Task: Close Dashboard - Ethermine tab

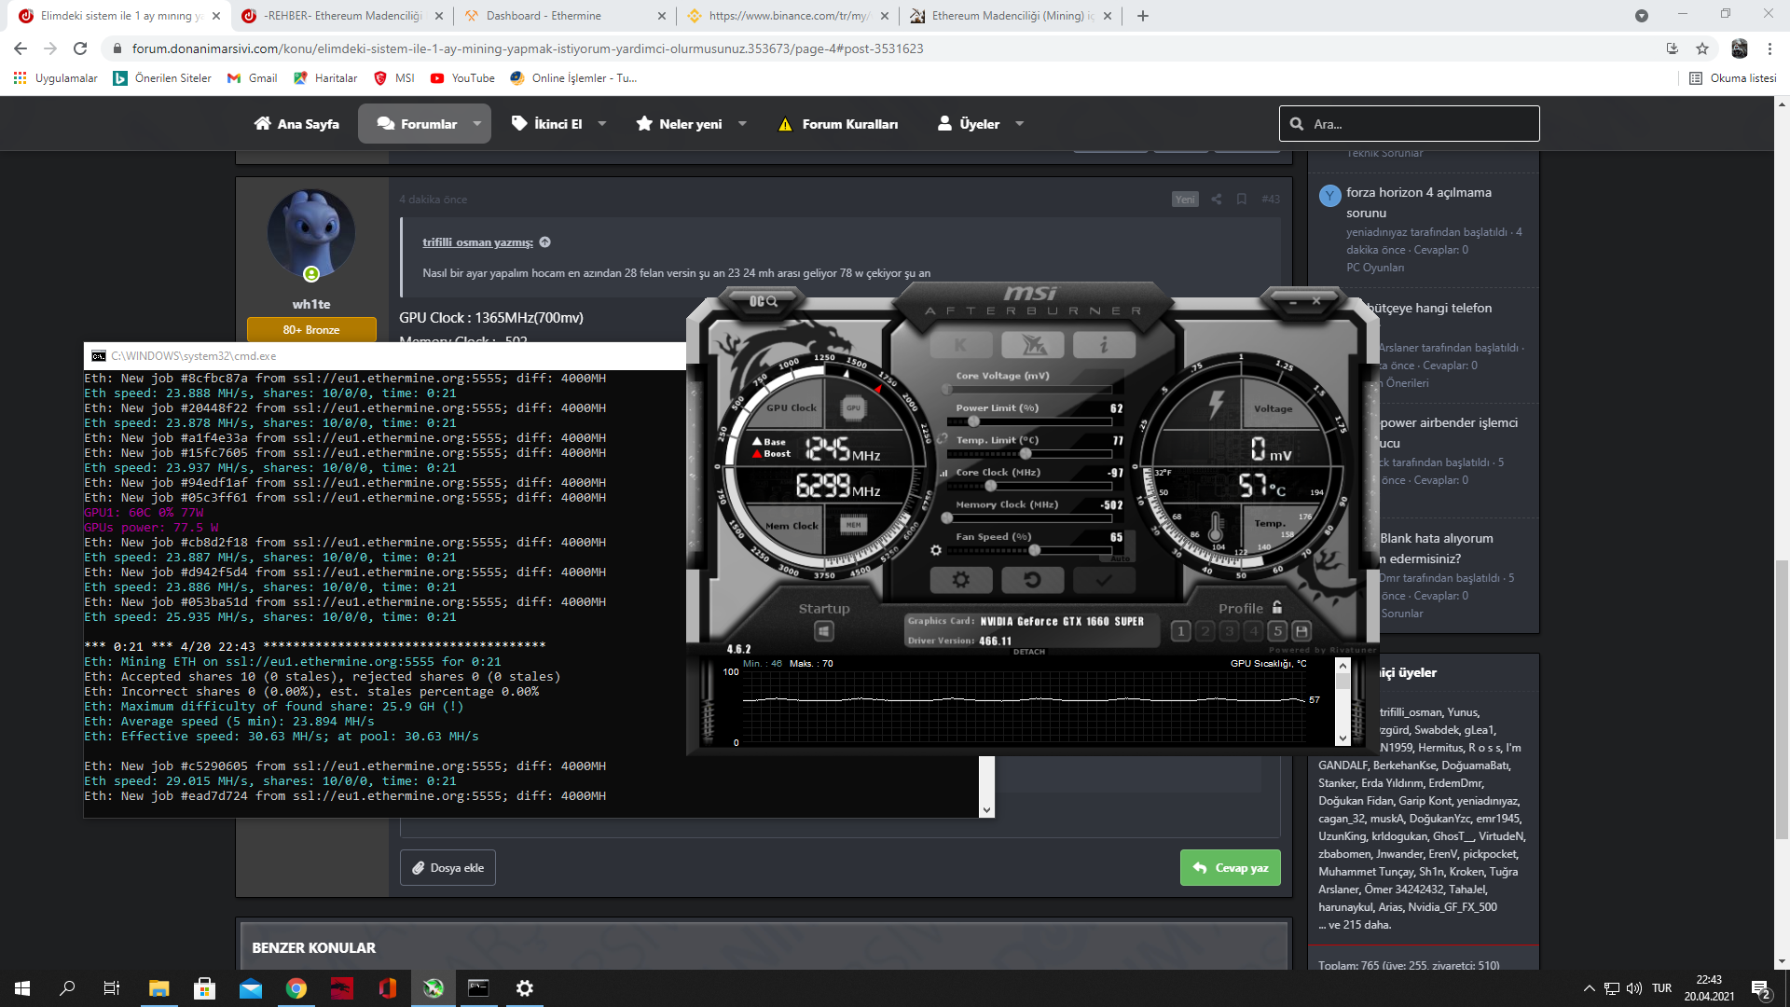Action: tap(662, 16)
